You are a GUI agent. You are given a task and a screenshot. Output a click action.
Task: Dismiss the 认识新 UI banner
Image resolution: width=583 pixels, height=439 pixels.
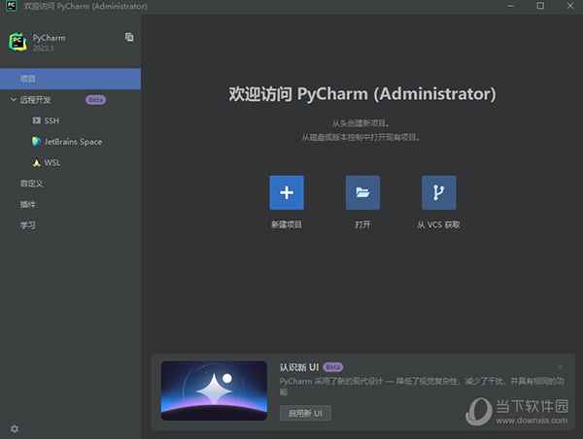tap(560, 367)
